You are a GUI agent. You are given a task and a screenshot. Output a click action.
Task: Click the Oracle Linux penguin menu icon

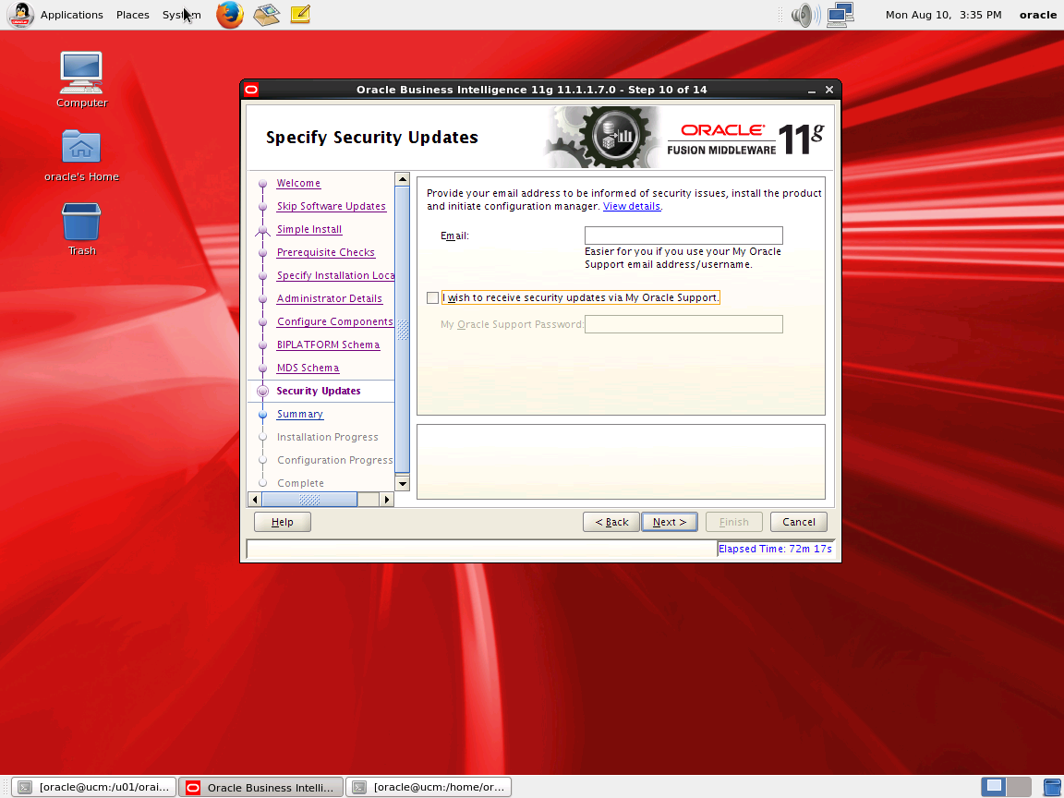[20, 14]
